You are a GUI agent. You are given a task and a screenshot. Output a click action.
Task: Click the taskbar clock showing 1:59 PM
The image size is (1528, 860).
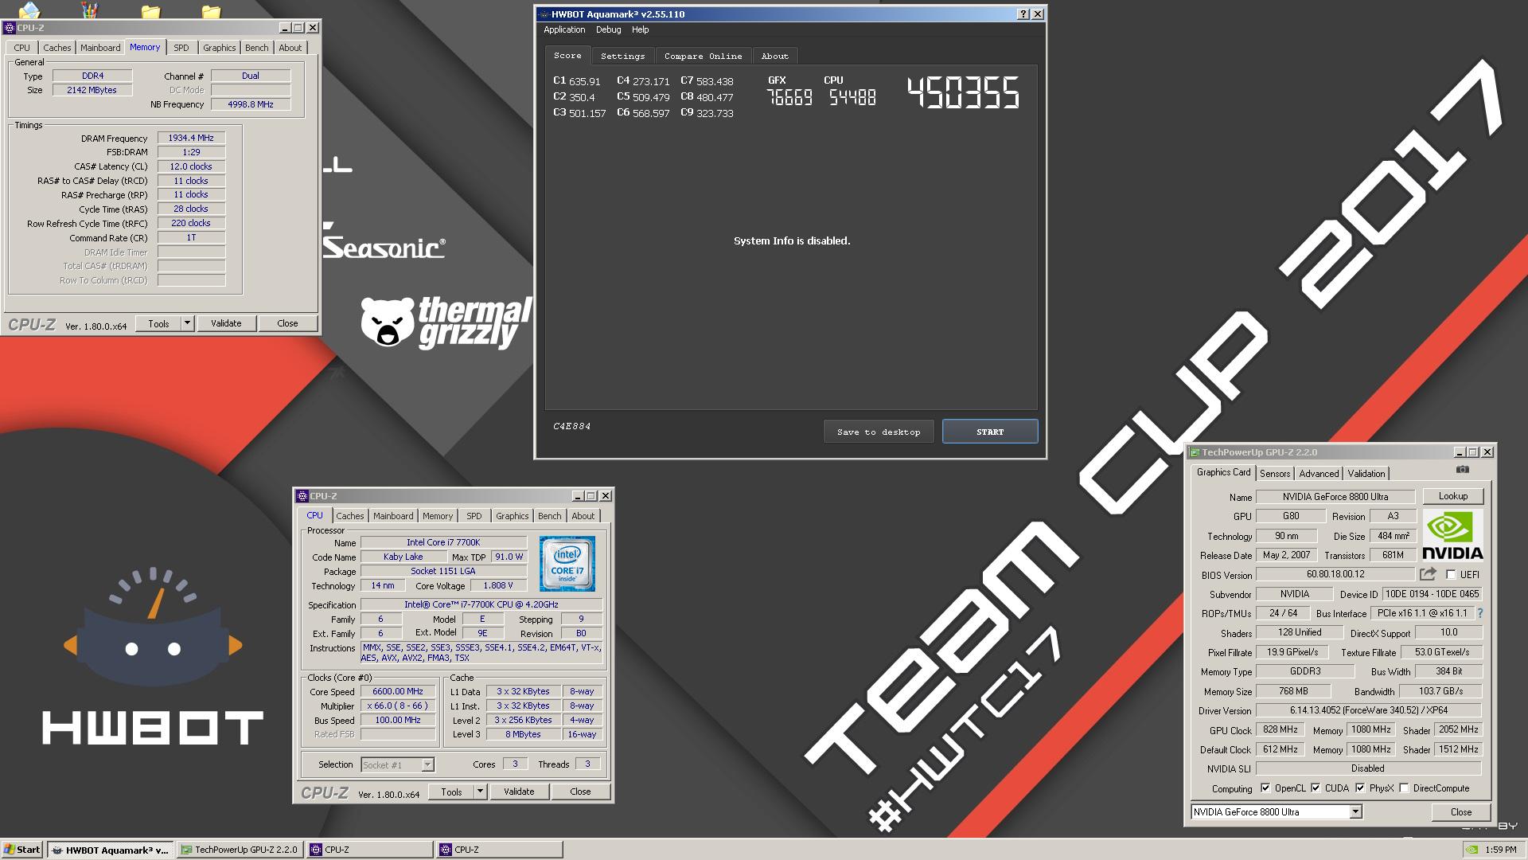pos(1501,850)
